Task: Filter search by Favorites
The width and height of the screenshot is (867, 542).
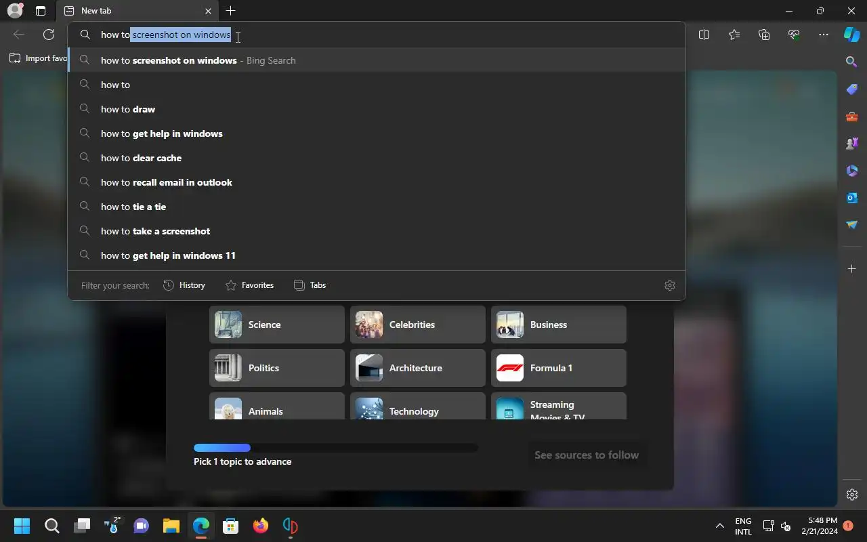Action: click(x=249, y=285)
